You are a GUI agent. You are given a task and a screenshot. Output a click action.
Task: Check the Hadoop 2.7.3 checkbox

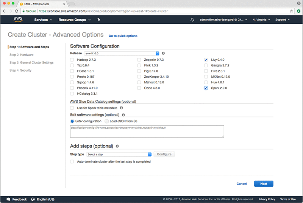tap(72, 60)
